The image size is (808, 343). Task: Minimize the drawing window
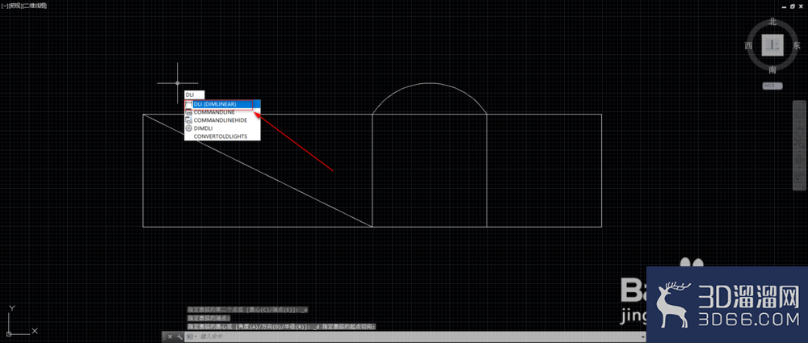pos(785,7)
